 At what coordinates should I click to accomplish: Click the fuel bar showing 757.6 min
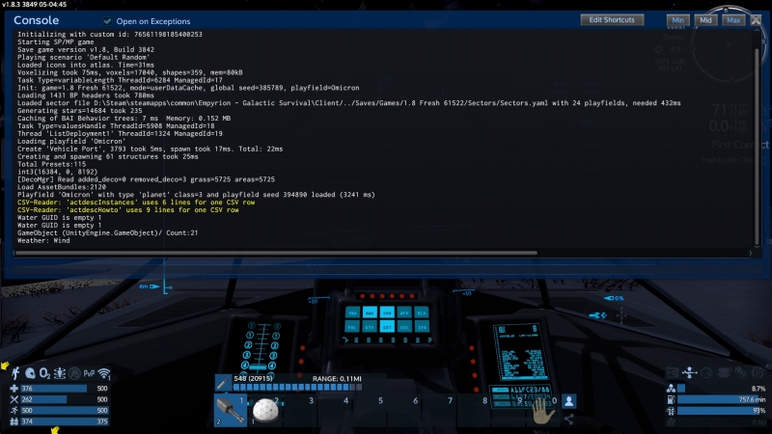722,399
